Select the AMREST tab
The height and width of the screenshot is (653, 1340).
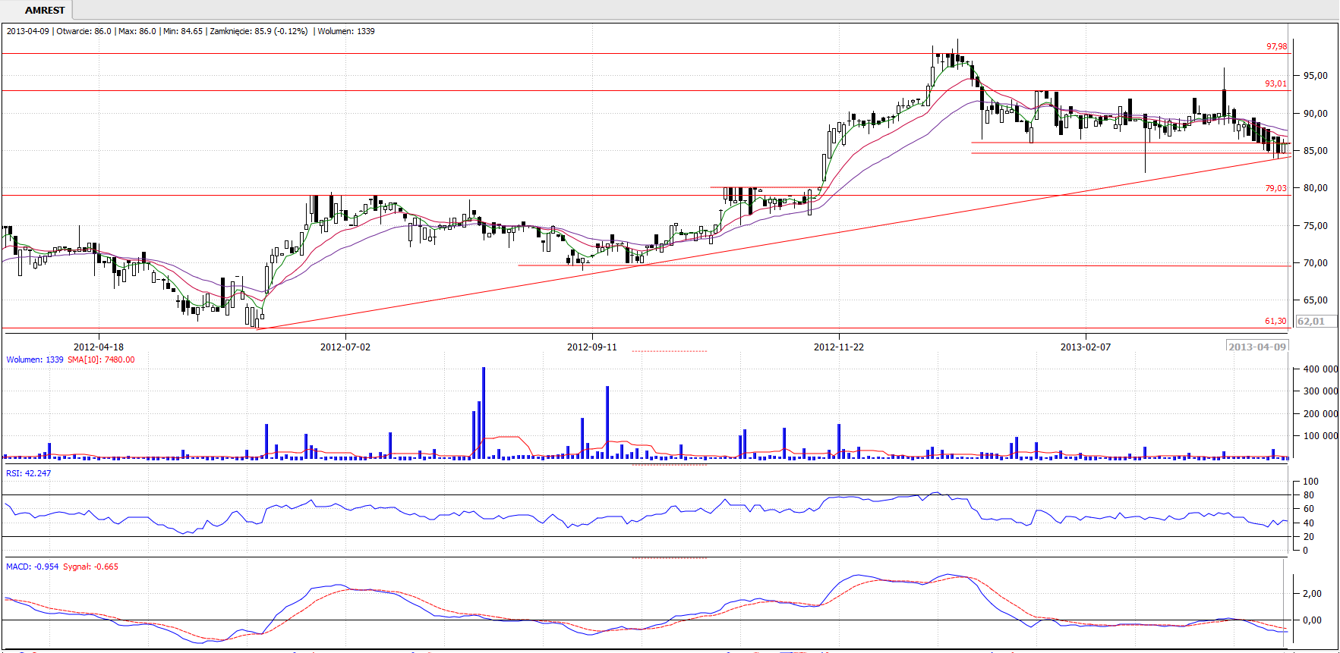(44, 10)
